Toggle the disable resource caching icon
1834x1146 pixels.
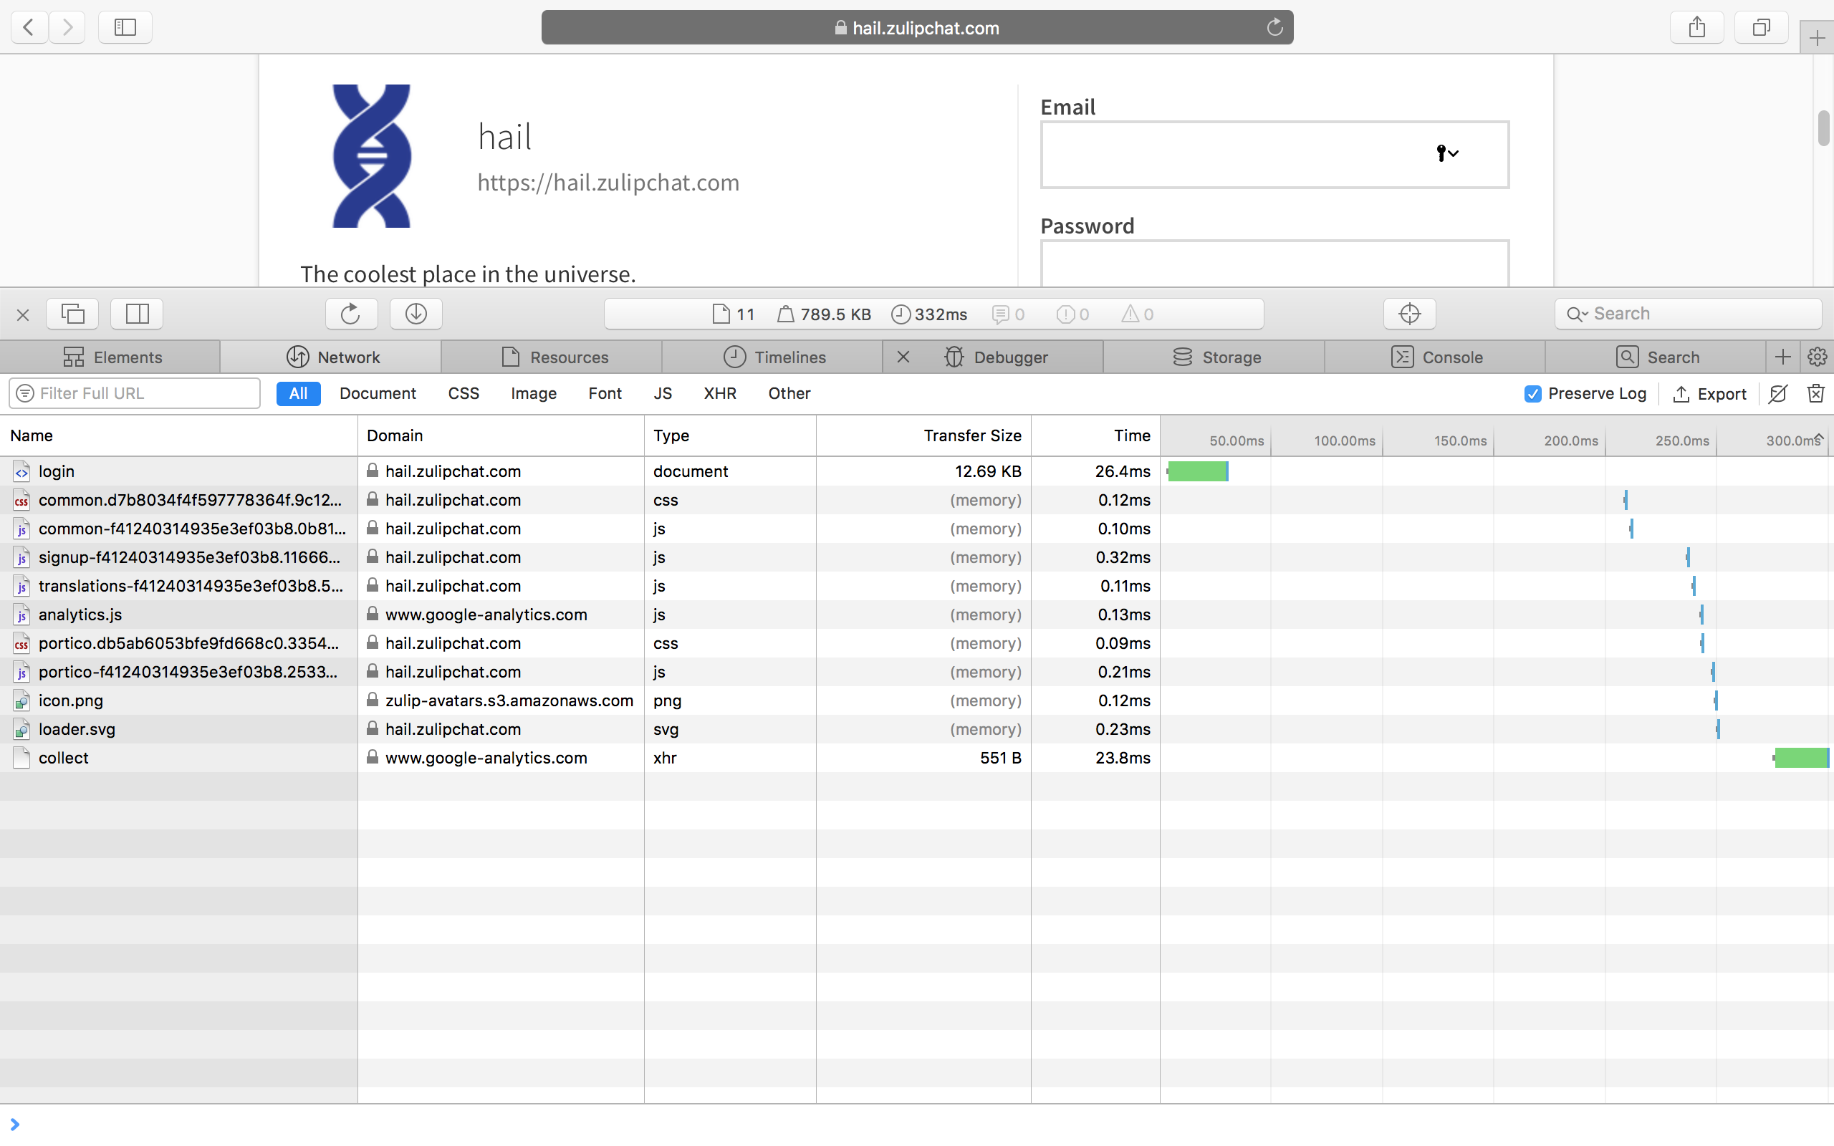click(x=1777, y=393)
